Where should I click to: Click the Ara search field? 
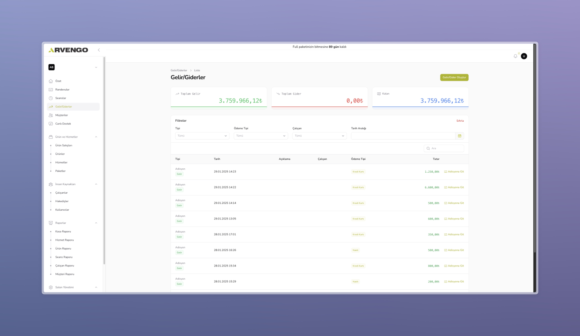[446, 148]
